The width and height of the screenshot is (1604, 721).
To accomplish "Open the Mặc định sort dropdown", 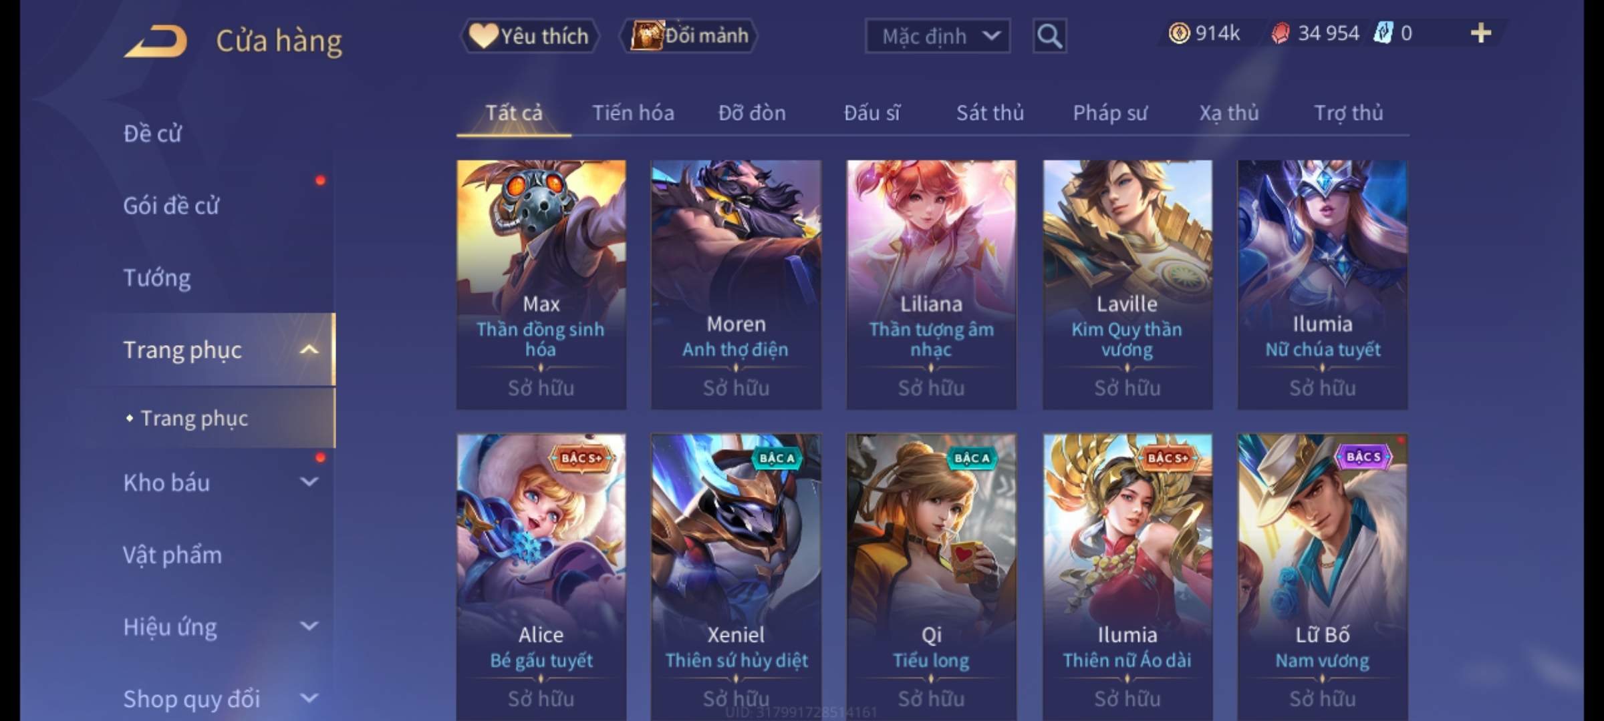I will pos(937,36).
